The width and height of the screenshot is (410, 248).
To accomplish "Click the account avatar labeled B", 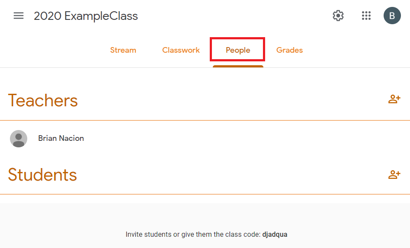I will click(392, 16).
